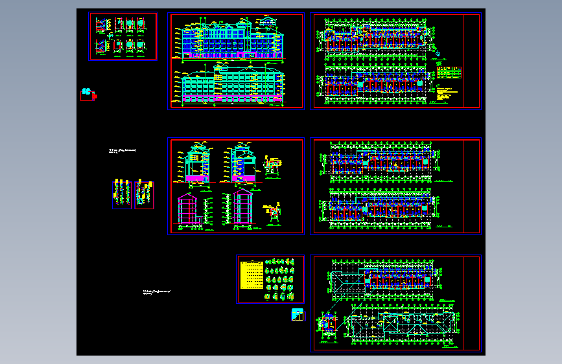Click the yellow schedule table beside floor plans
The image size is (562, 364).
[x=449, y=73]
